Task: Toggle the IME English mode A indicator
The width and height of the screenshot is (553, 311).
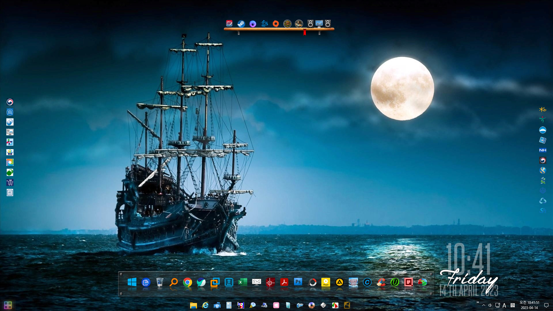Action: 504,305
